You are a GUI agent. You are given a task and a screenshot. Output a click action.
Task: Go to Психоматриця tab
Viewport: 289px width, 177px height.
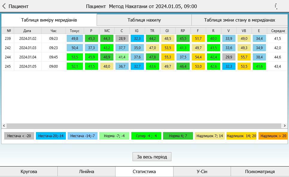[260, 172]
